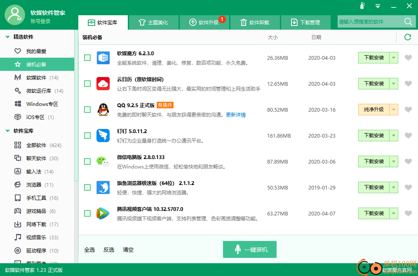Screen dimensions: 418x276
Task: Check the 云日历 checkbox
Action: pos(87,84)
